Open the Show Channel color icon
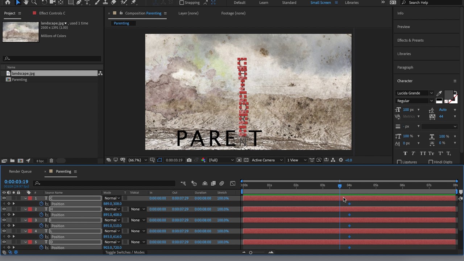This screenshot has width=464, height=261. 203,160
